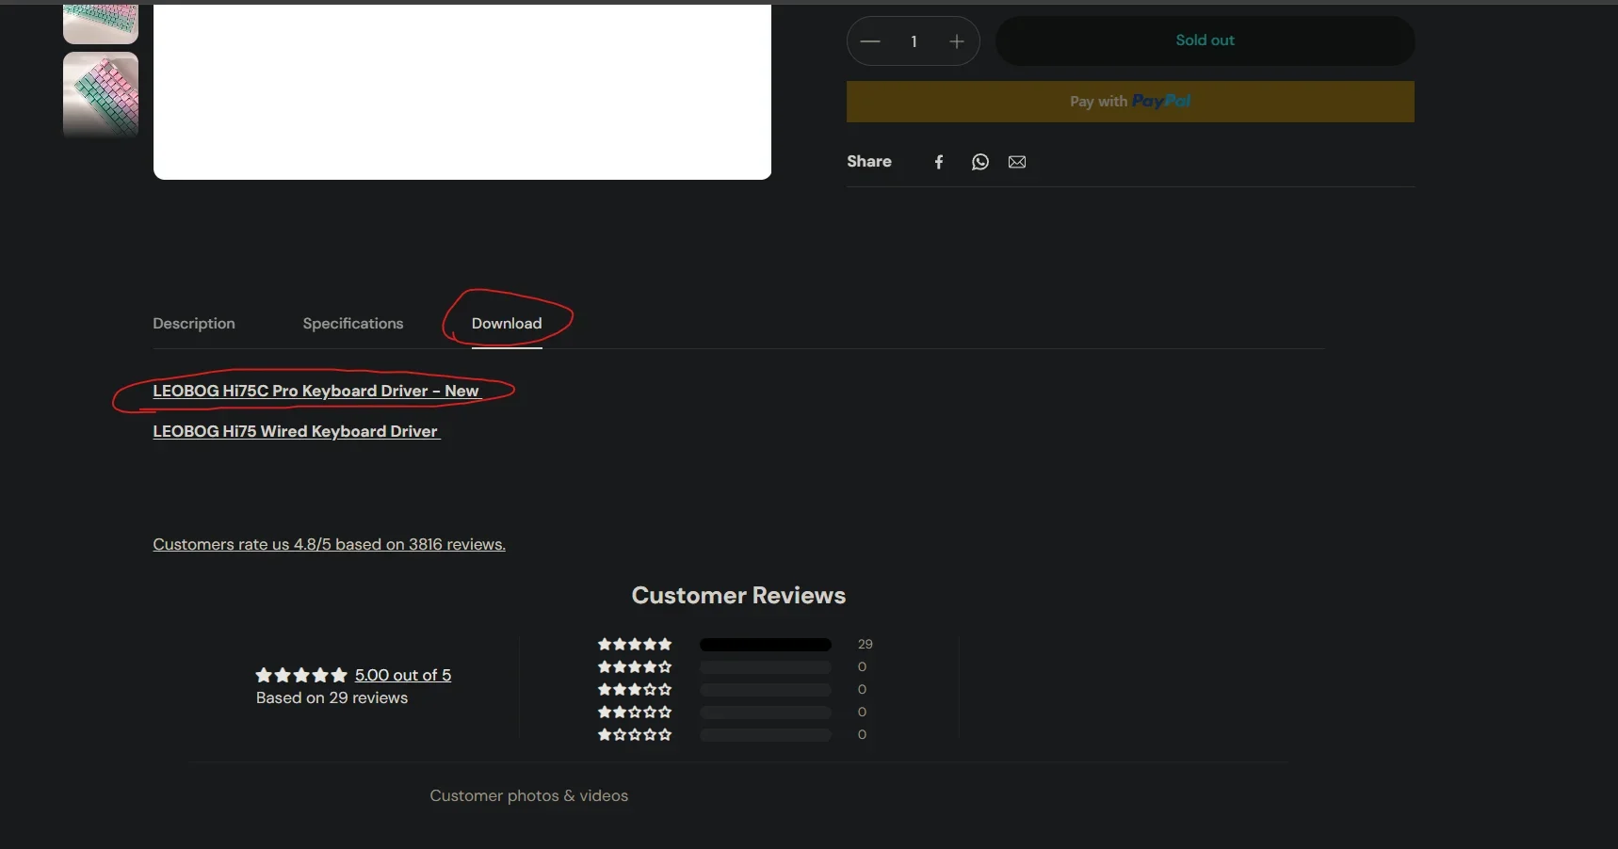The width and height of the screenshot is (1618, 849).
Task: Click the Based on 29 reviews text
Action: 332,697
